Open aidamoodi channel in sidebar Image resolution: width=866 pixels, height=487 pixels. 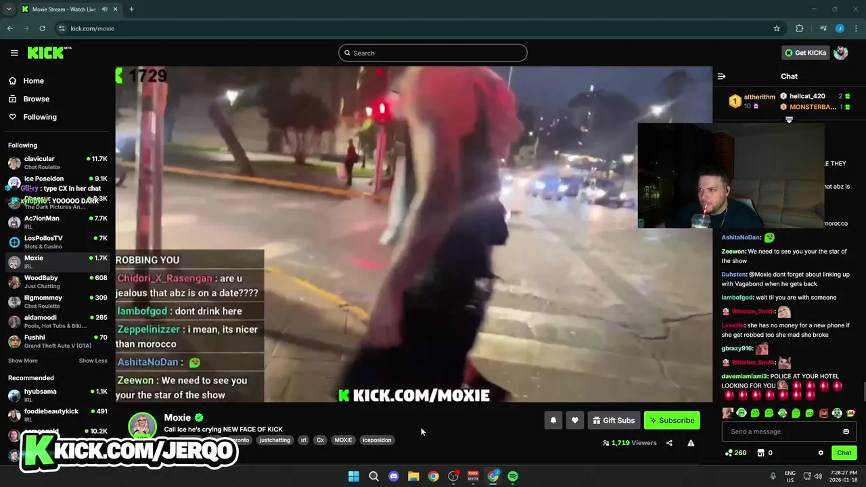pyautogui.click(x=58, y=321)
